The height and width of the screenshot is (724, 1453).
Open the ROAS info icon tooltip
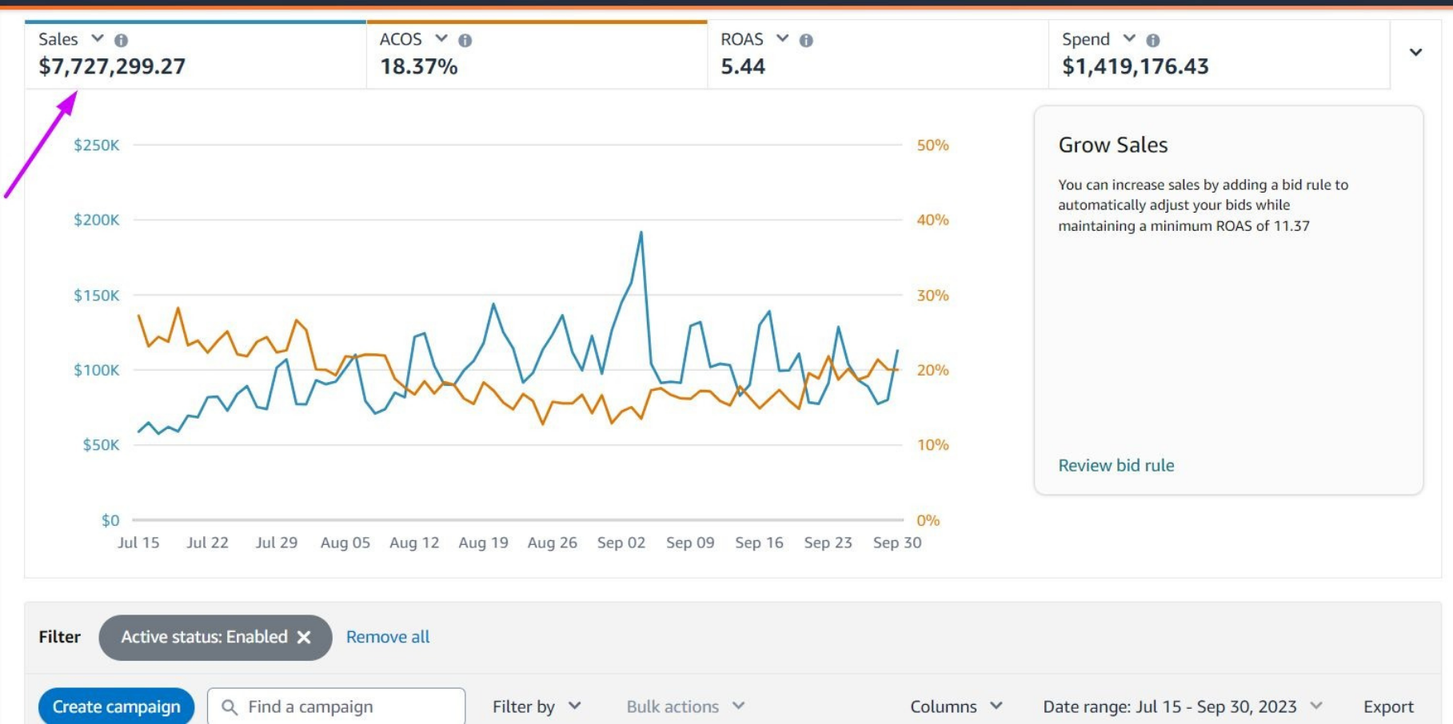[x=806, y=40]
